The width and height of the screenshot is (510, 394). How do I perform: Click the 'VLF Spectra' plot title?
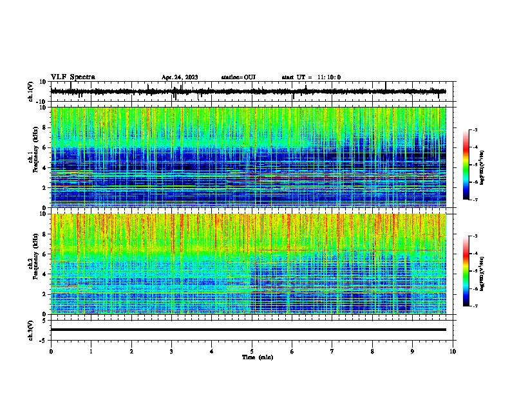point(73,77)
